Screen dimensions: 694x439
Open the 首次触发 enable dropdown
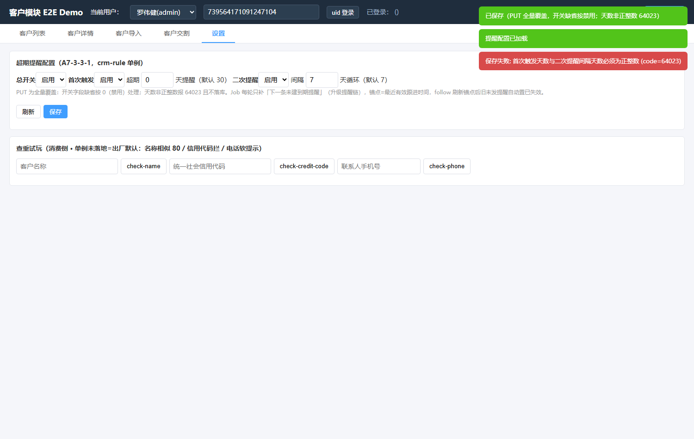pyautogui.click(x=109, y=80)
